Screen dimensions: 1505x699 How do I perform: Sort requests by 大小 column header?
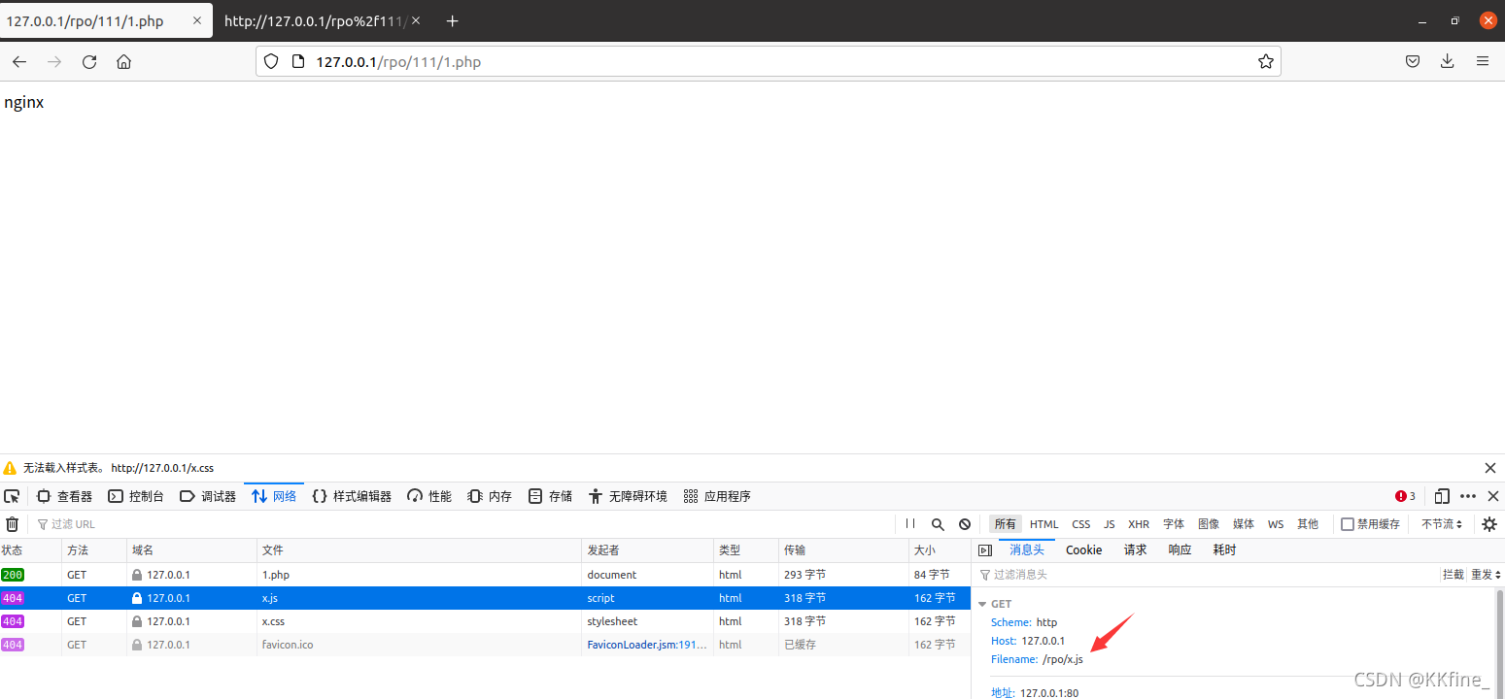[x=939, y=550]
